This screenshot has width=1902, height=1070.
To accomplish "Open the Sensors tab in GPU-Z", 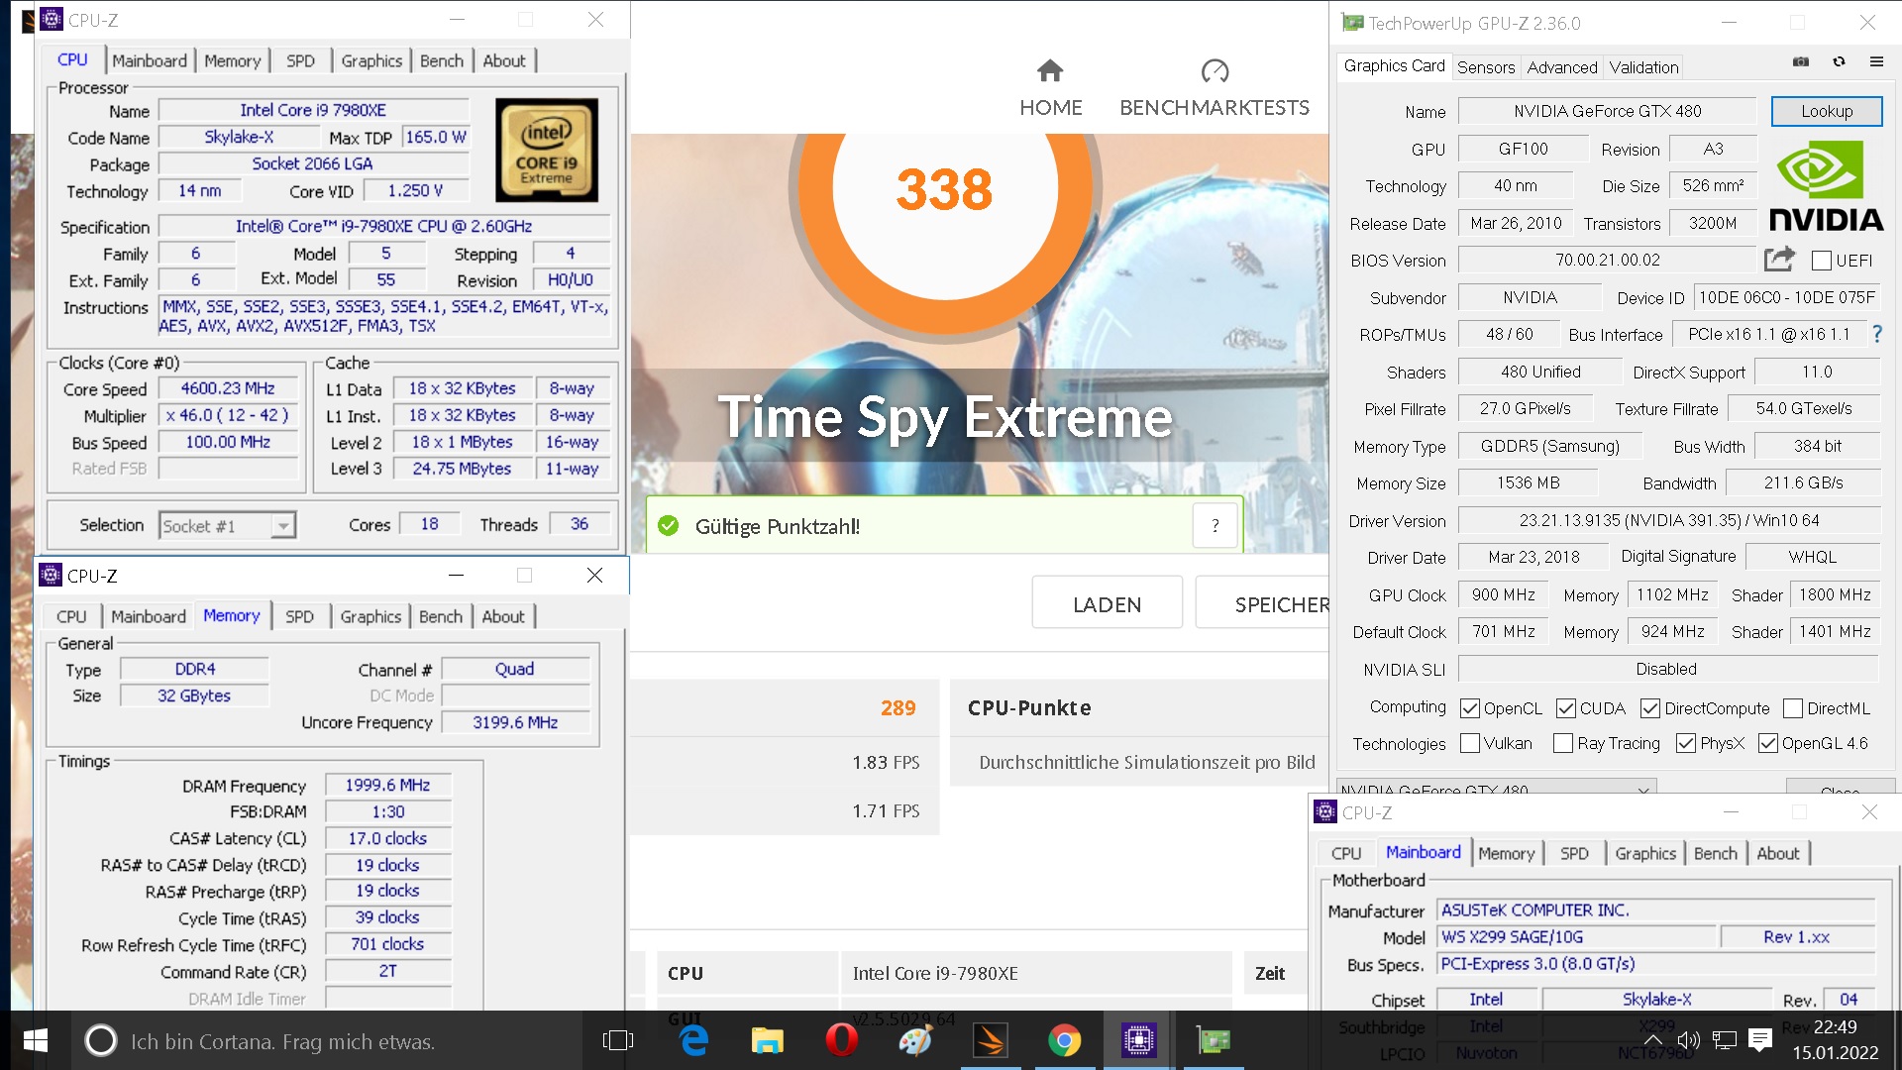I will [x=1486, y=67].
